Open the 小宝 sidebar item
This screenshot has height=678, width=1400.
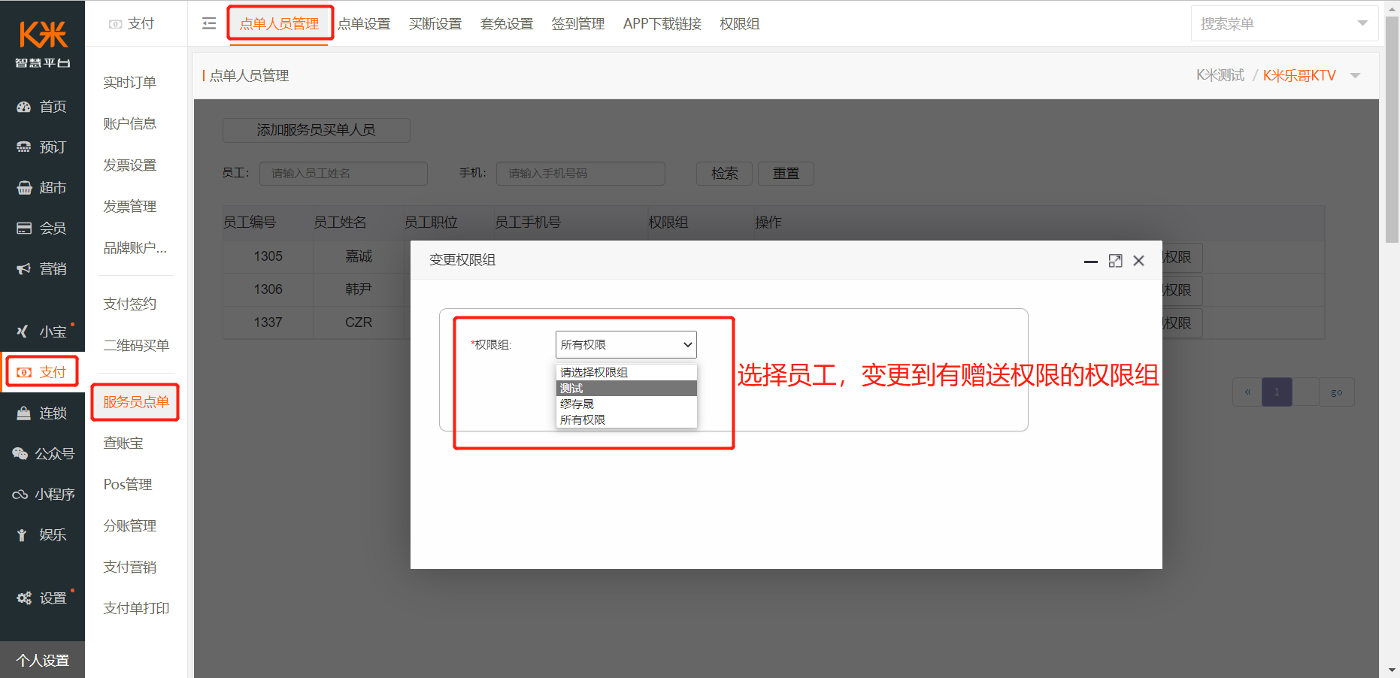click(42, 331)
